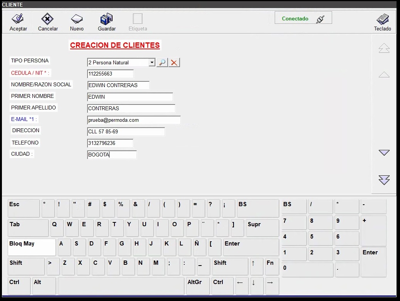The height and width of the screenshot is (301, 400).
Task: Open the Tipo Persona dropdown
Action: (x=152, y=62)
